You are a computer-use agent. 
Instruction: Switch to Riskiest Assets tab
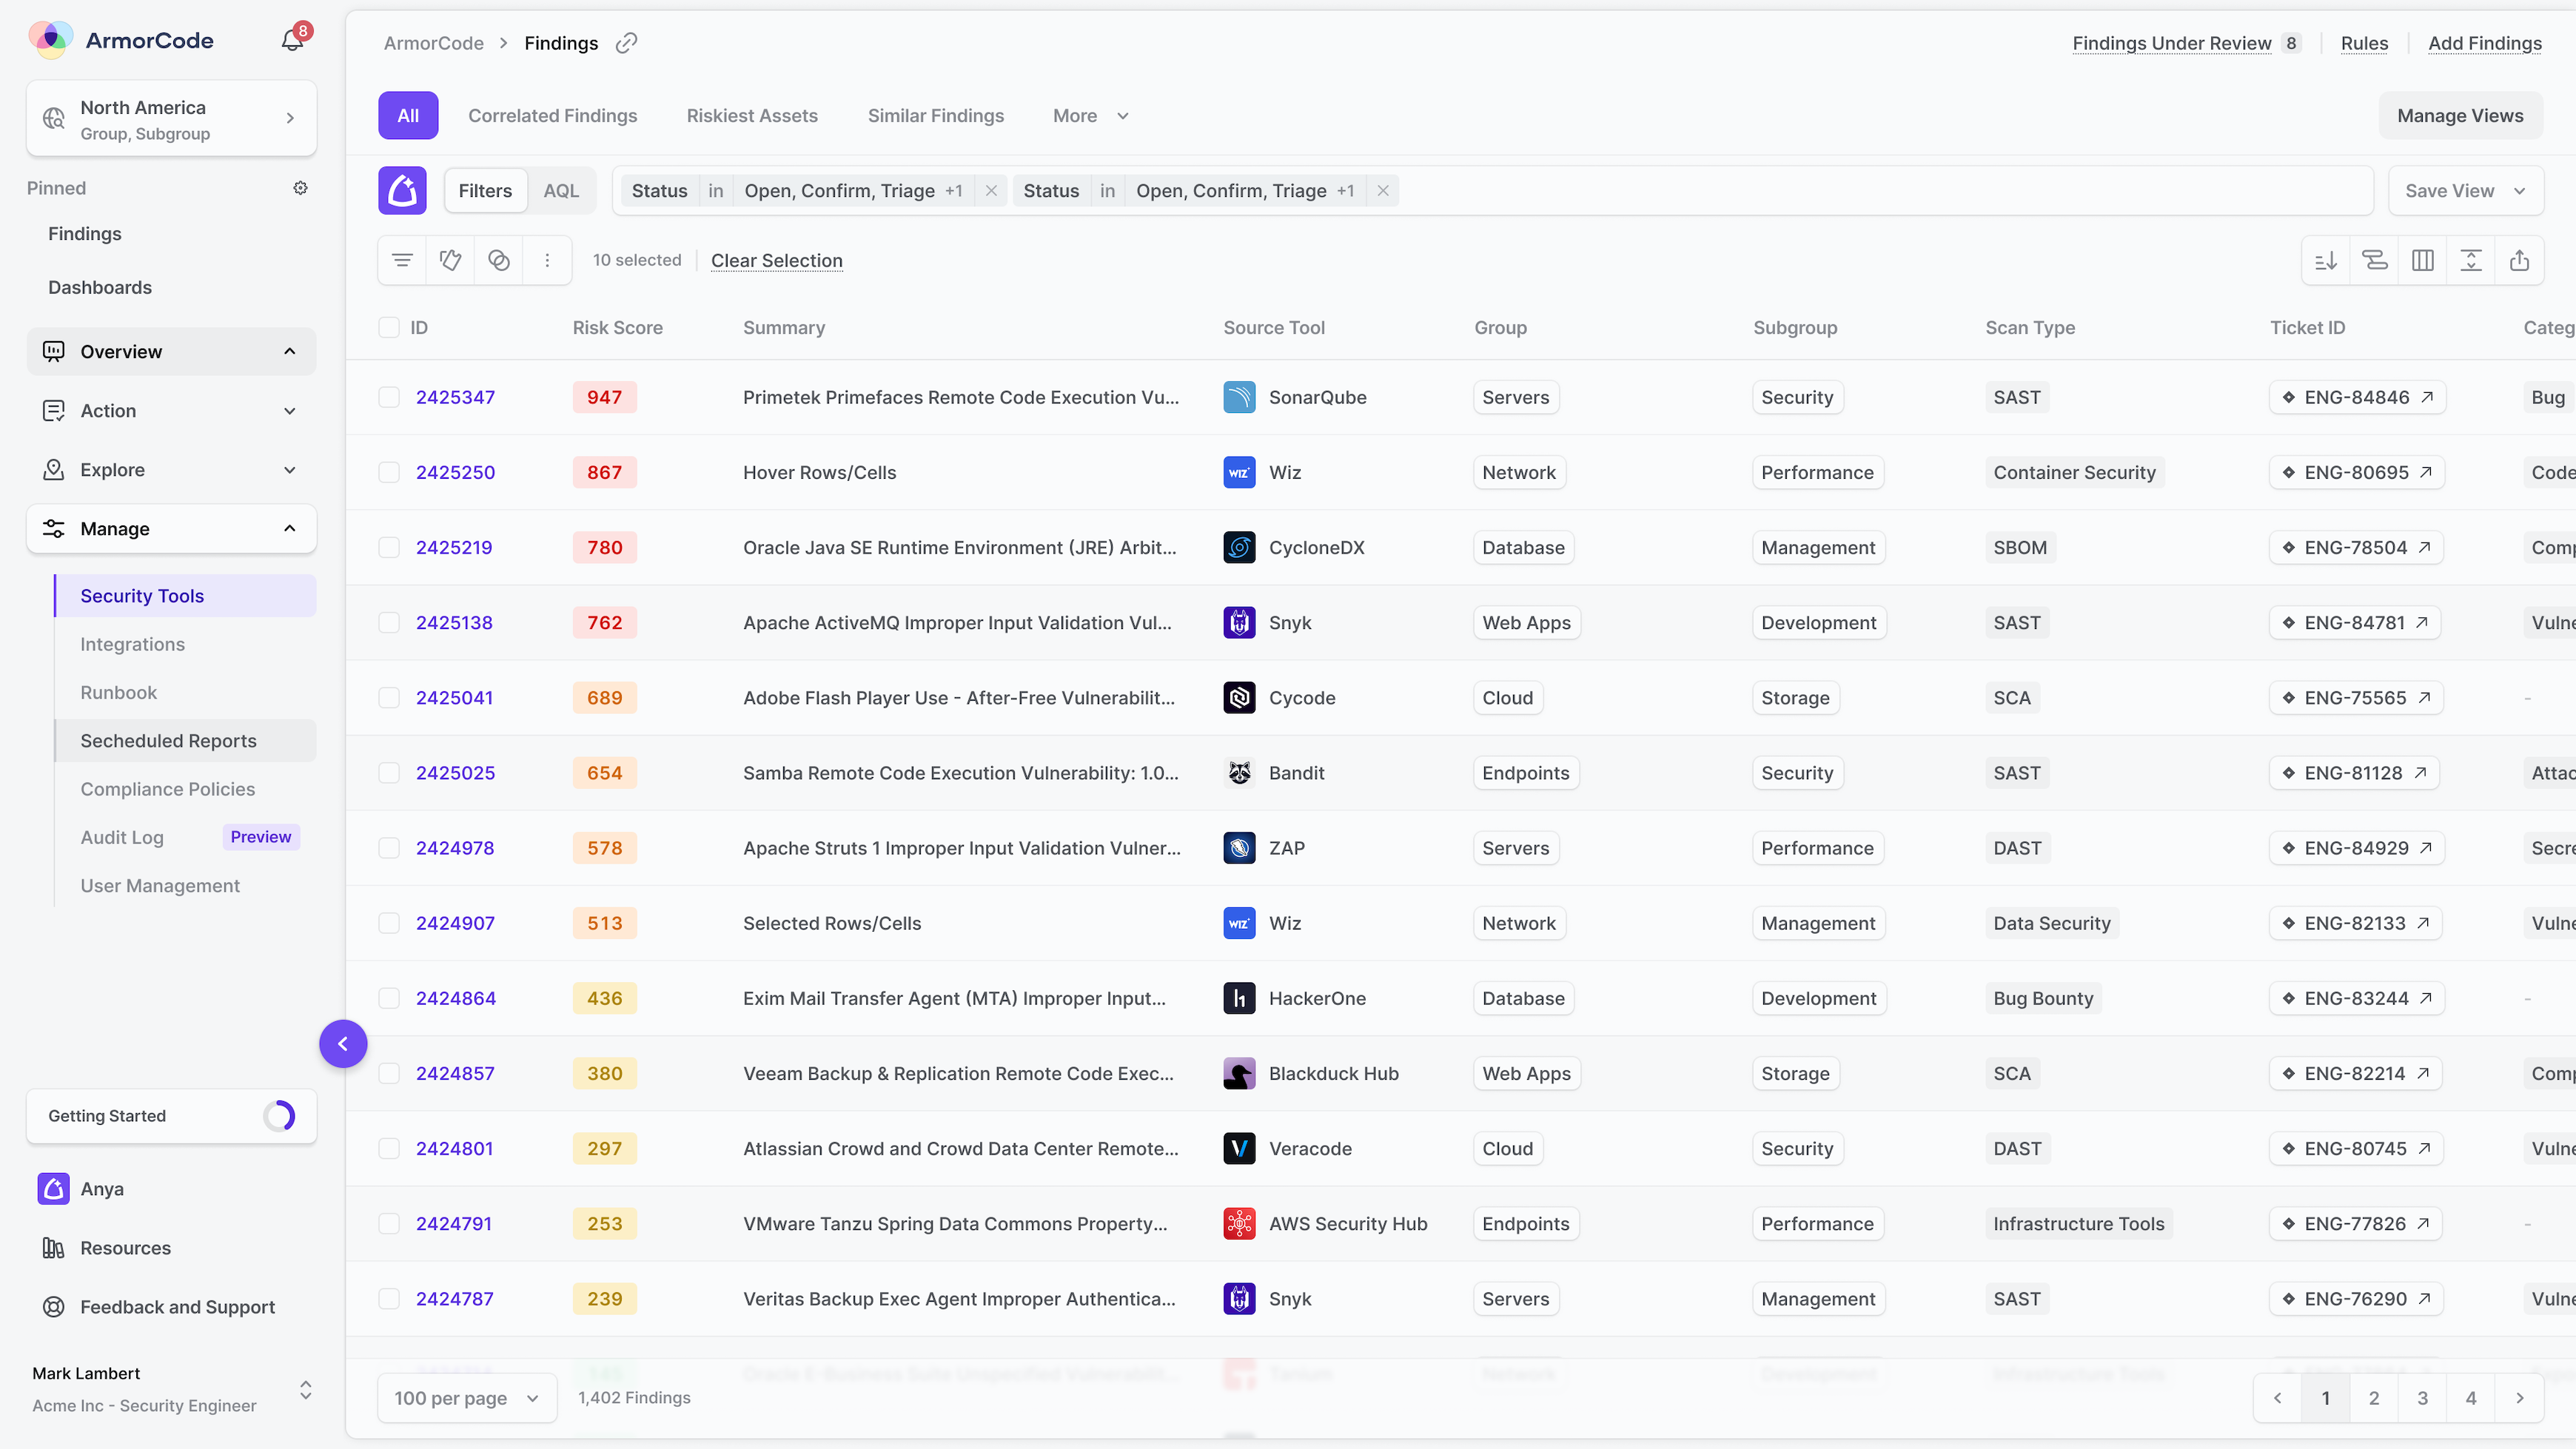click(x=752, y=115)
